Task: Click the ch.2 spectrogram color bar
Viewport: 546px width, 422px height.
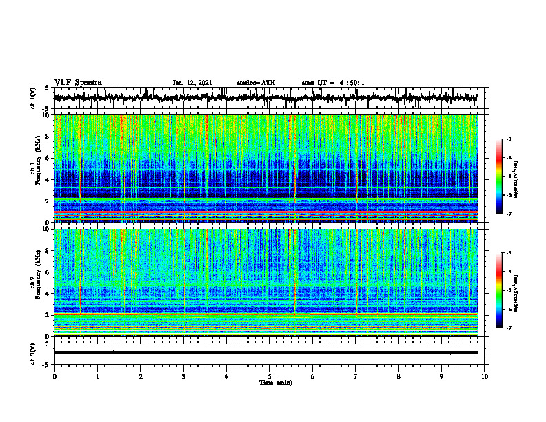Action: [x=498, y=290]
